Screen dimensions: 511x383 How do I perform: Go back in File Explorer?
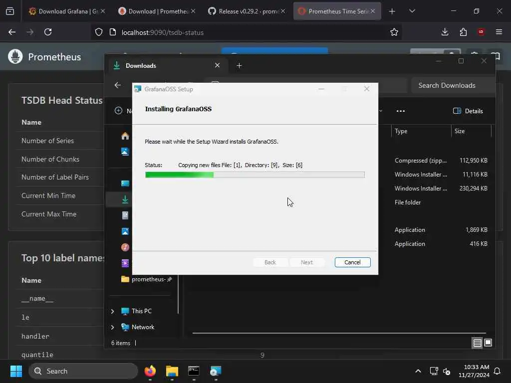118,85
